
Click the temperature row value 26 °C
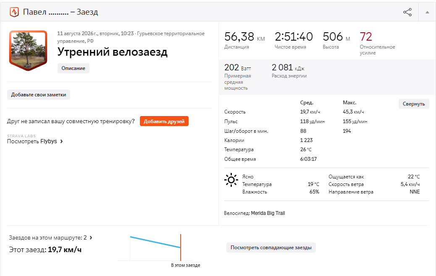pyautogui.click(x=306, y=150)
